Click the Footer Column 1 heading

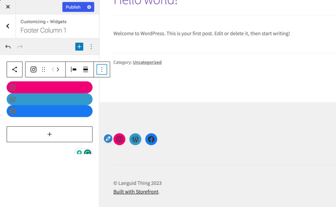click(43, 30)
